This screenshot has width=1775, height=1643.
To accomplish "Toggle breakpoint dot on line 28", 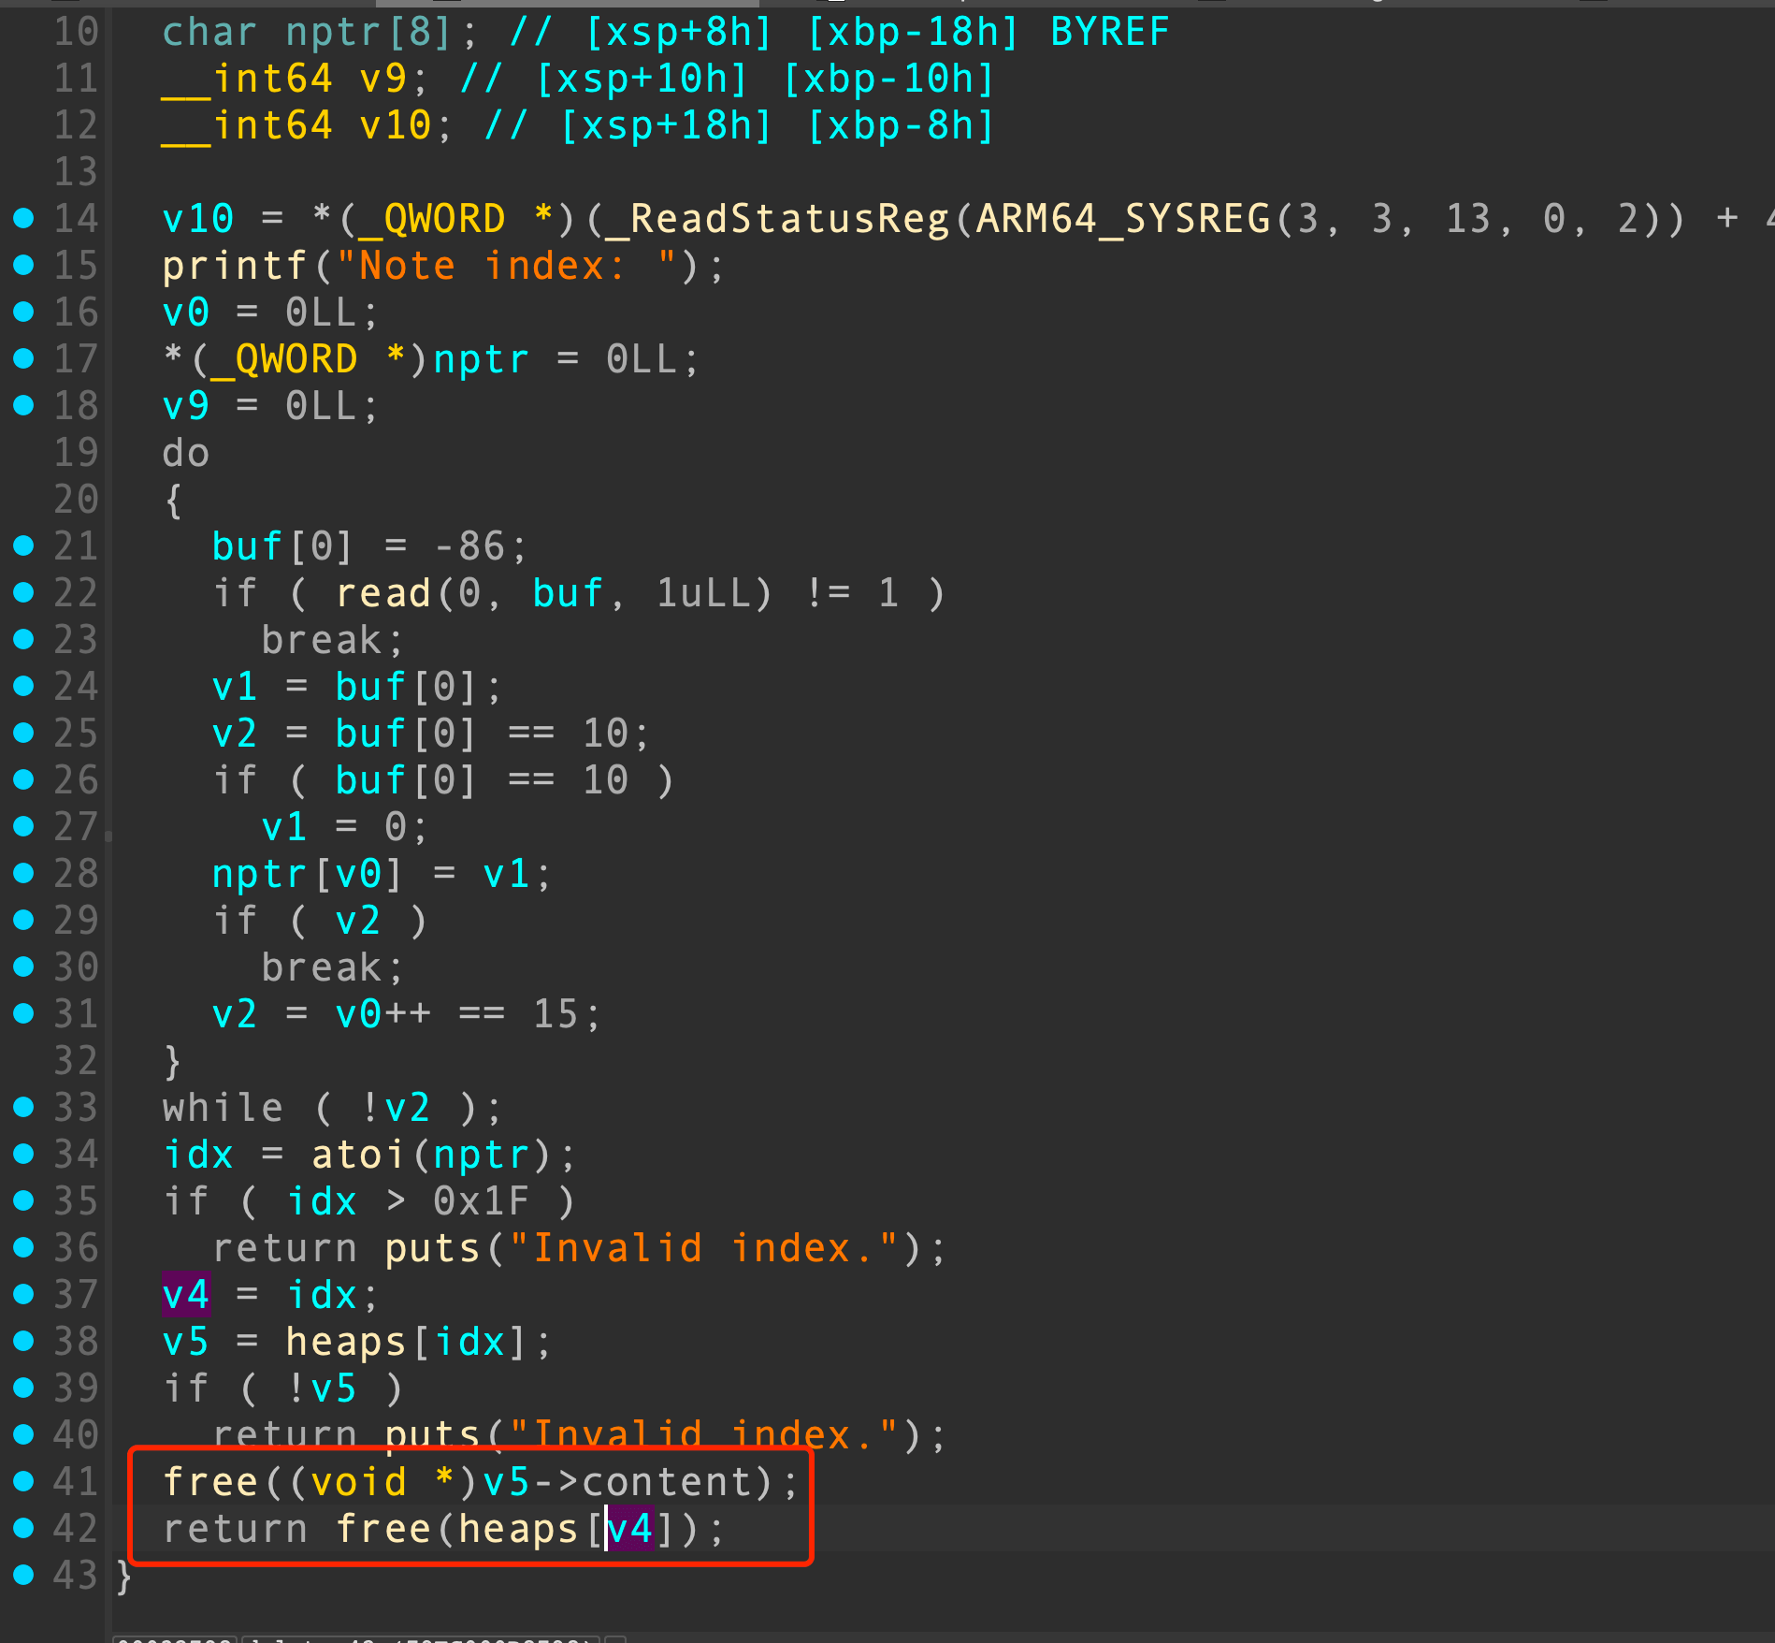I will coord(23,874).
